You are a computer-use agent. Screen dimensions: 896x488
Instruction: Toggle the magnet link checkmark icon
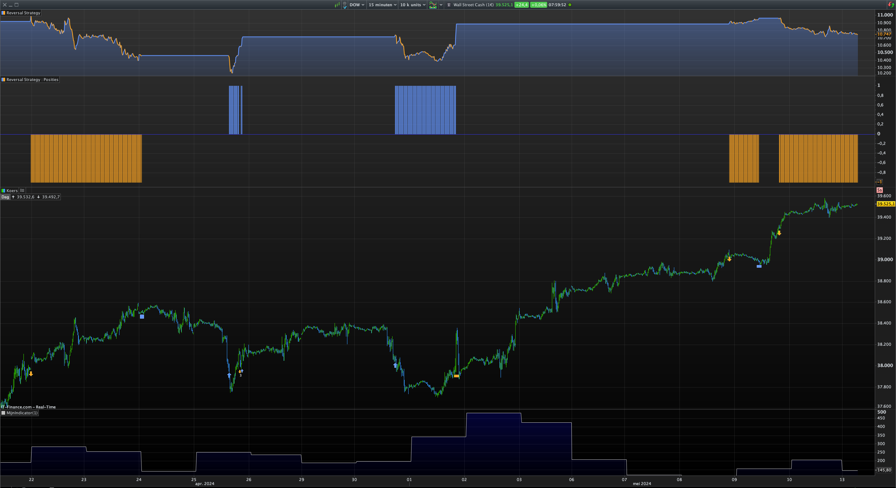click(345, 5)
